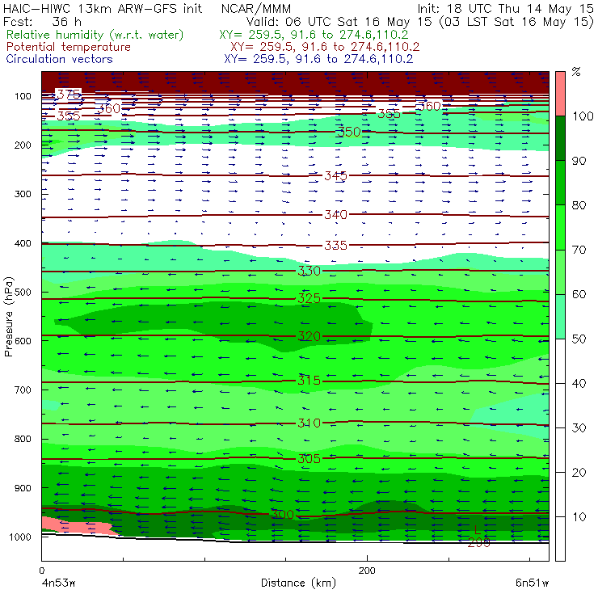Click the '335' isentrope contour label
The width and height of the screenshot is (598, 598).
pos(335,245)
